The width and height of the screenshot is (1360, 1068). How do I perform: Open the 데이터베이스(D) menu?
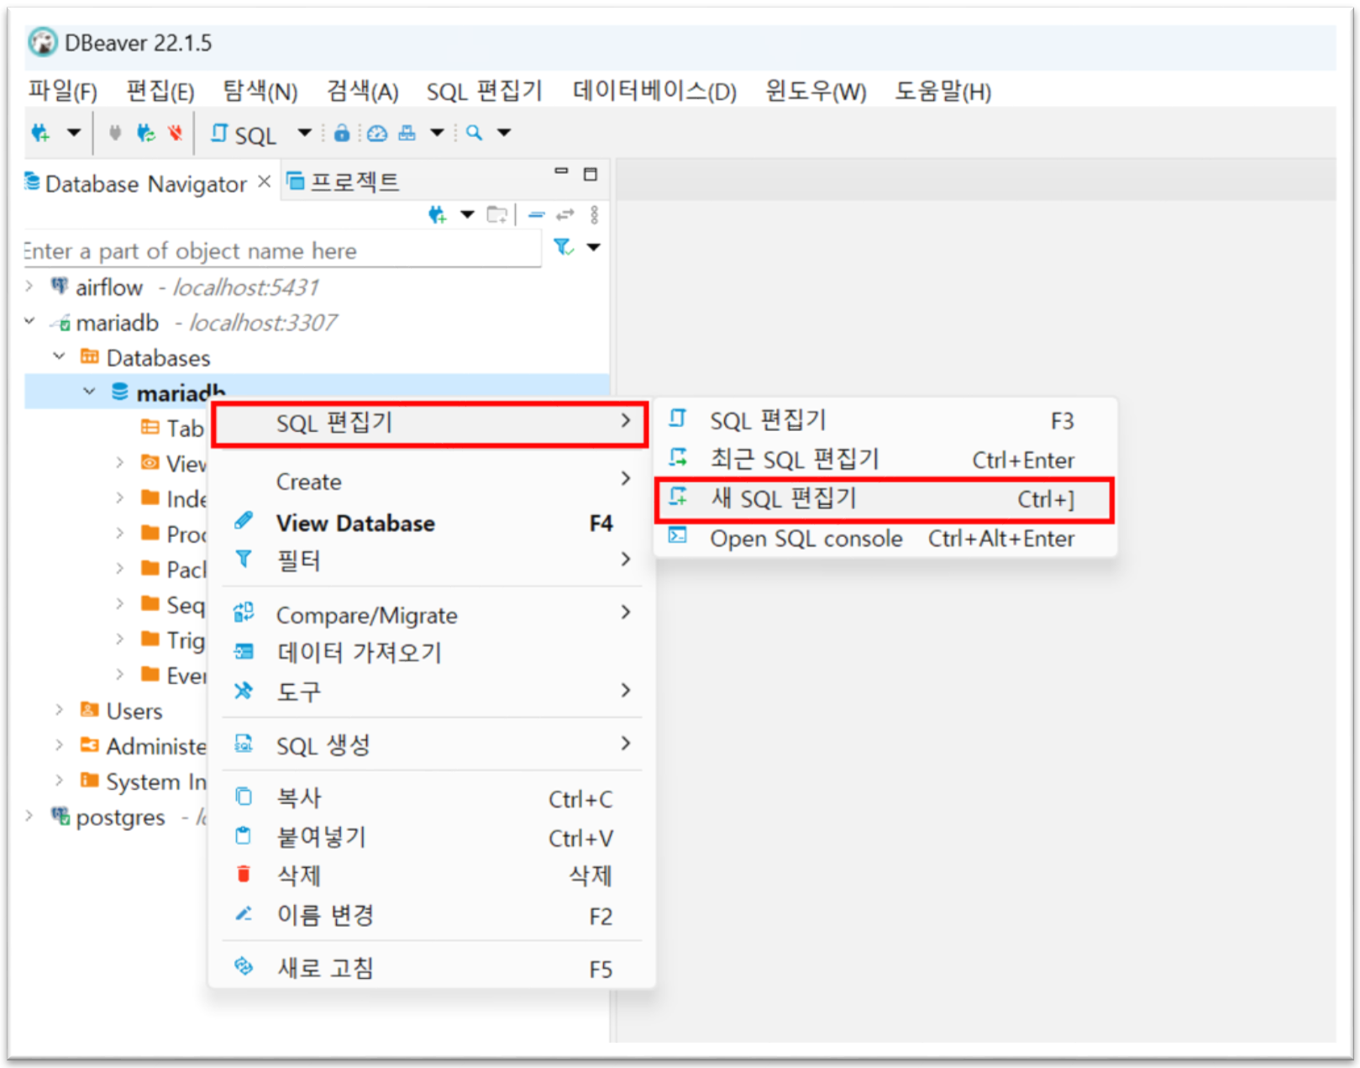(654, 91)
